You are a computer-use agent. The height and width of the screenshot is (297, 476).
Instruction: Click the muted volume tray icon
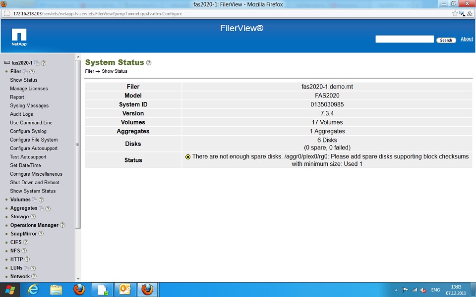tap(423, 290)
